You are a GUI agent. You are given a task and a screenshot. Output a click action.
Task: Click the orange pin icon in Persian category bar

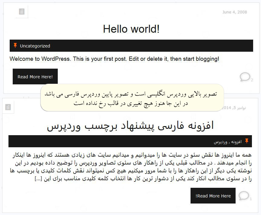pos(247,141)
